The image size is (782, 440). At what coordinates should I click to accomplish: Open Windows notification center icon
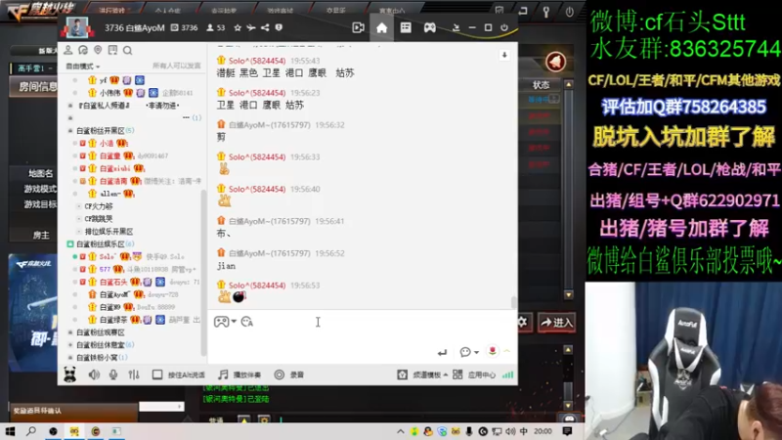pos(568,431)
